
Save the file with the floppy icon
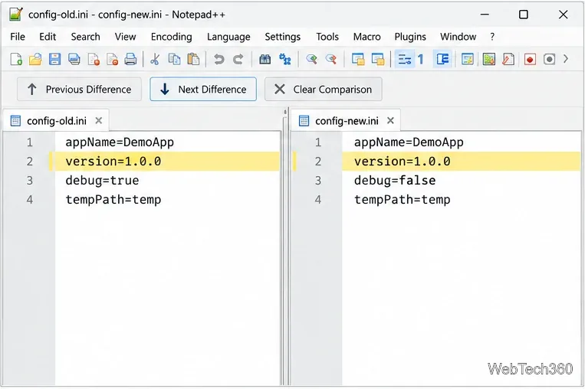click(x=54, y=59)
